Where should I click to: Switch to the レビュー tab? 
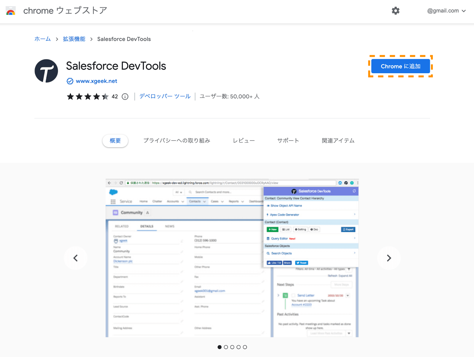pyautogui.click(x=244, y=141)
